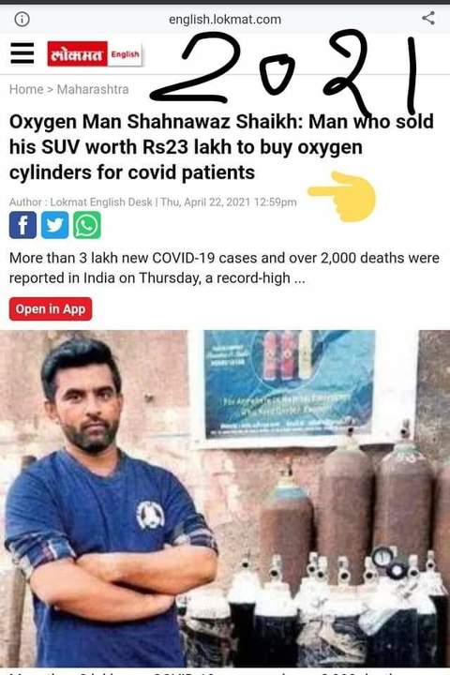
Task: Tap the site info icon beside the URL
Action: tap(22, 19)
